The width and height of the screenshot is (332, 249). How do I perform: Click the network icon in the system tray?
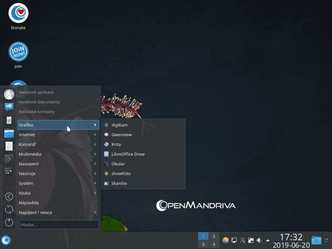234,240
